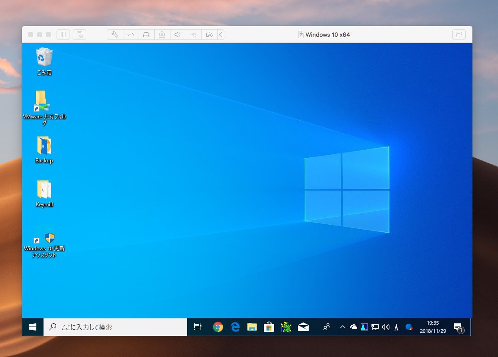Image resolution: width=498 pixels, height=357 pixels.
Task: Open Microsoft Store from the taskbar
Action: click(x=269, y=327)
